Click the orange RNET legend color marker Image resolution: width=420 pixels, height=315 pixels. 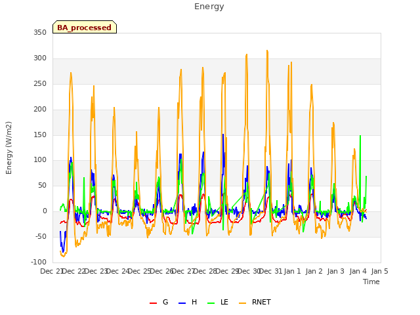point(242,303)
